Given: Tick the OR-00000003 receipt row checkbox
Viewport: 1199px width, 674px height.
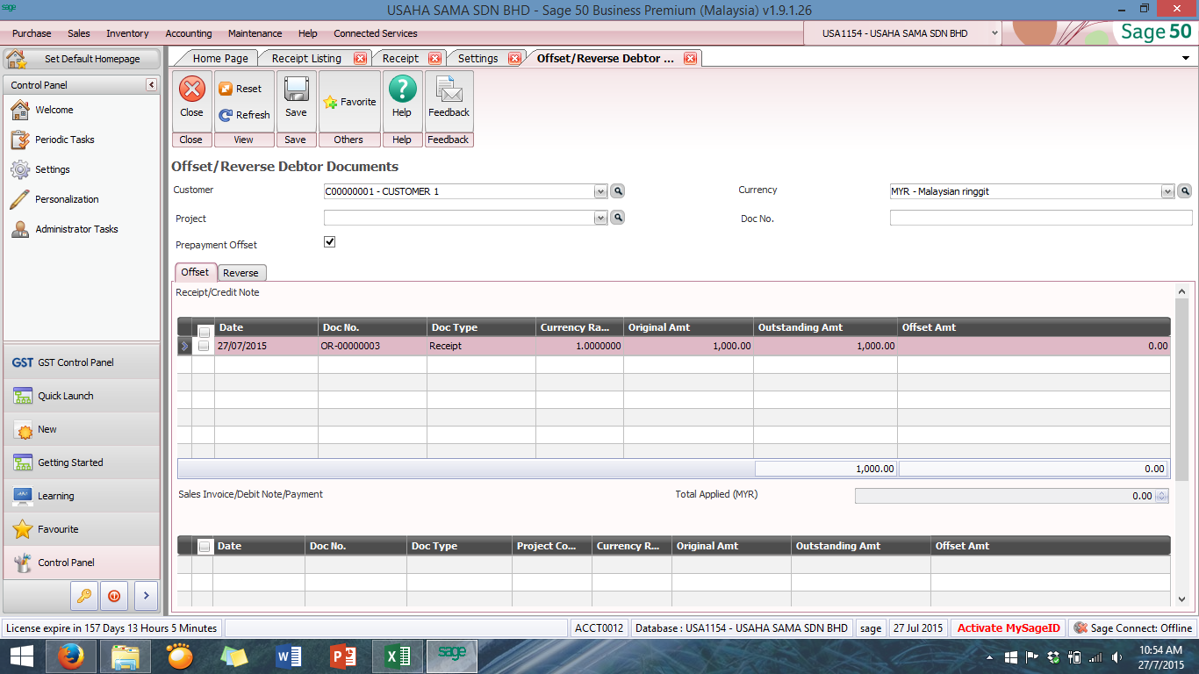Looking at the screenshot, I should (204, 346).
